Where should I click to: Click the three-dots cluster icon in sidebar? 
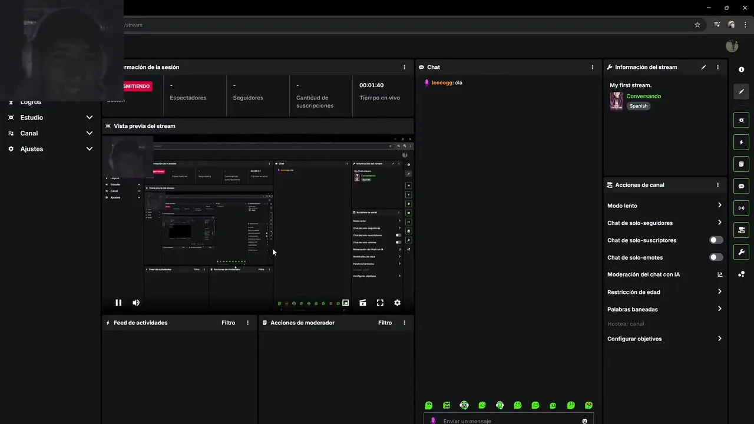742,274
